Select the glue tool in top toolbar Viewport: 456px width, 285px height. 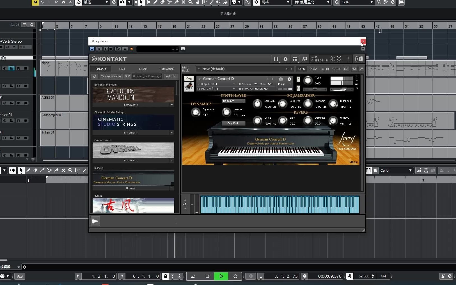(177, 2)
